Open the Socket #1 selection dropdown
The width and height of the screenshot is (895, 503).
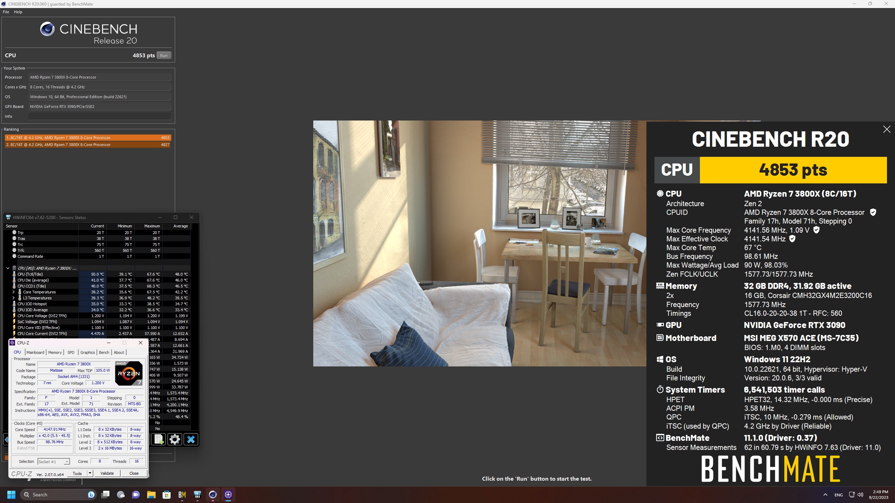pyautogui.click(x=53, y=461)
